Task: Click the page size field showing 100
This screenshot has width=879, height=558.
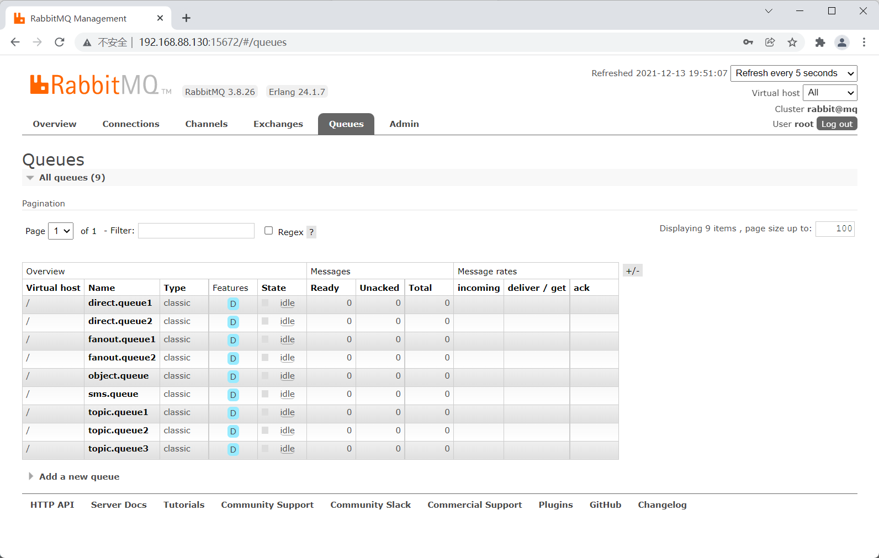Action: (835, 228)
